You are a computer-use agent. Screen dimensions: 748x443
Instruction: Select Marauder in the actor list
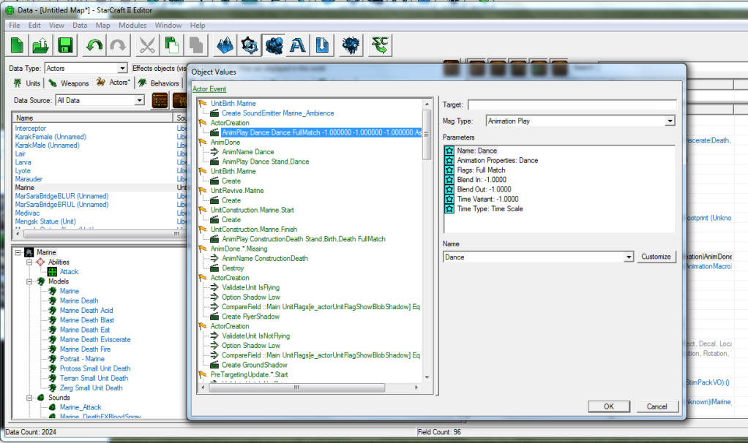click(x=29, y=179)
